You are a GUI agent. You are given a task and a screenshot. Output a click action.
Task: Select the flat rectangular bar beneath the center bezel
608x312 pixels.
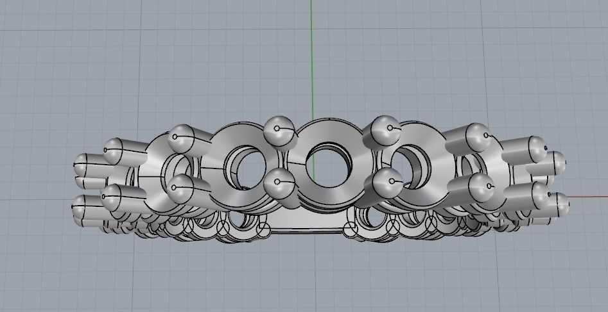pyautogui.click(x=308, y=222)
